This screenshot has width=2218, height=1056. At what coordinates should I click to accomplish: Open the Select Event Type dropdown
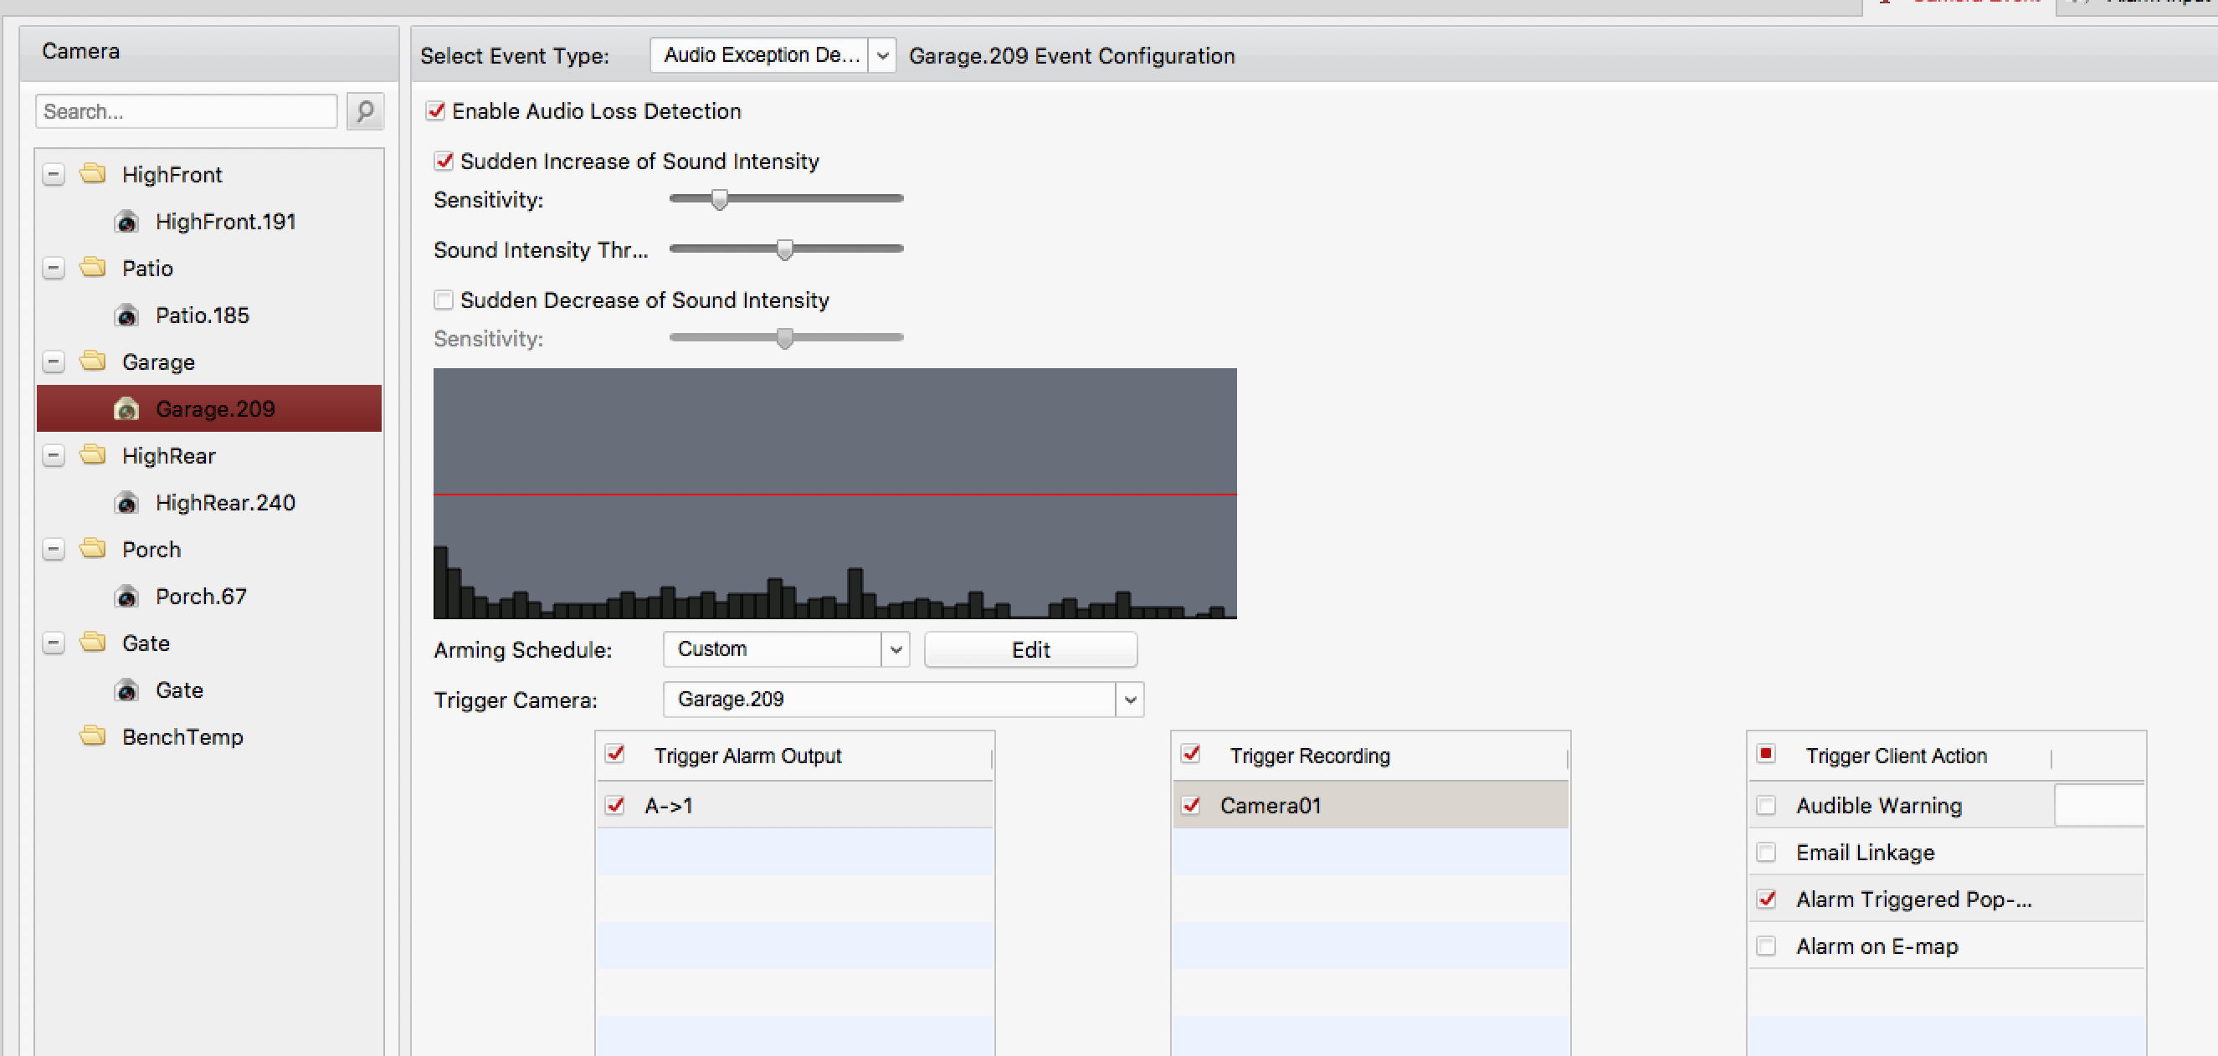coord(881,56)
